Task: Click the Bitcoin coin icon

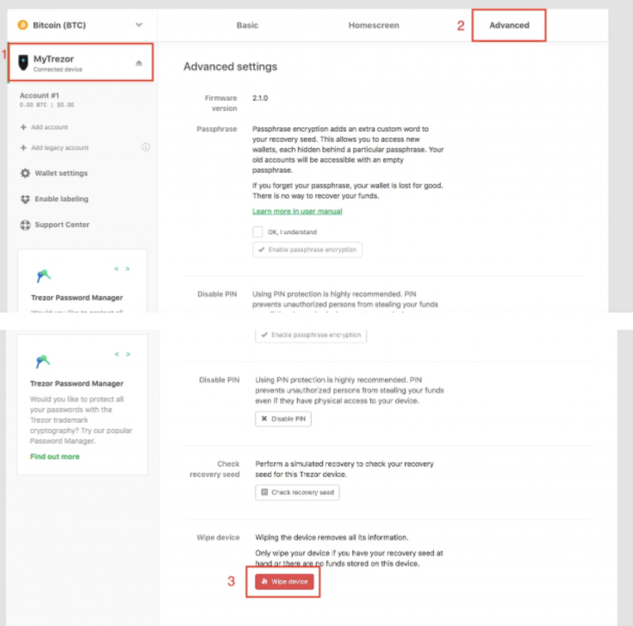Action: click(x=23, y=25)
